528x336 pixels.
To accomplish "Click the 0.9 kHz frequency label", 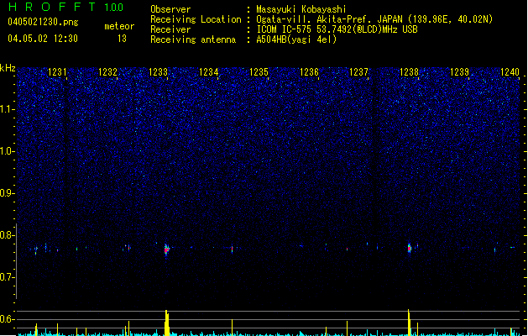I will [x=8, y=193].
